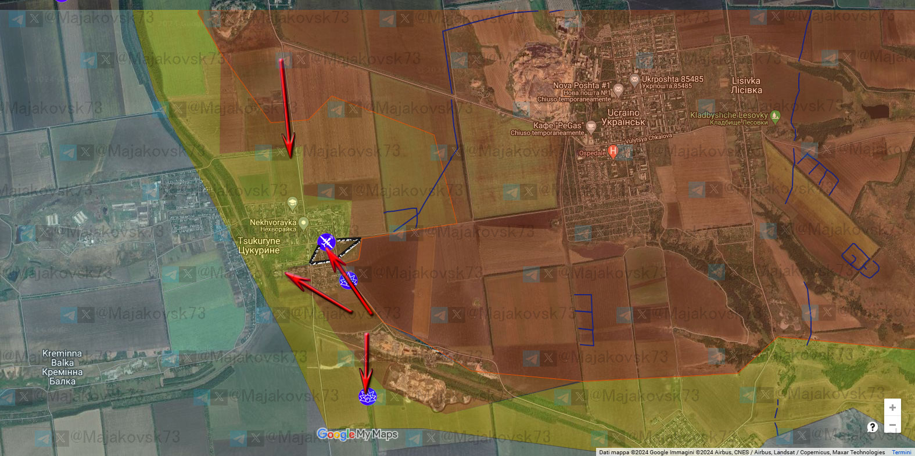Viewport: 915px width, 456px height.
Task: Click the red hospital H icon
Action: click(x=612, y=151)
